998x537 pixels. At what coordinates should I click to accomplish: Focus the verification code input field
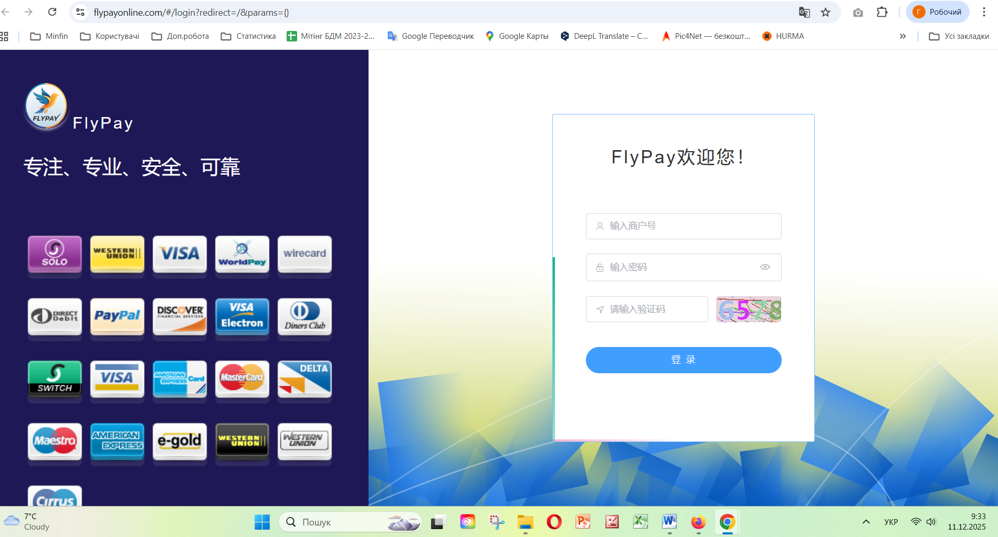click(x=647, y=309)
